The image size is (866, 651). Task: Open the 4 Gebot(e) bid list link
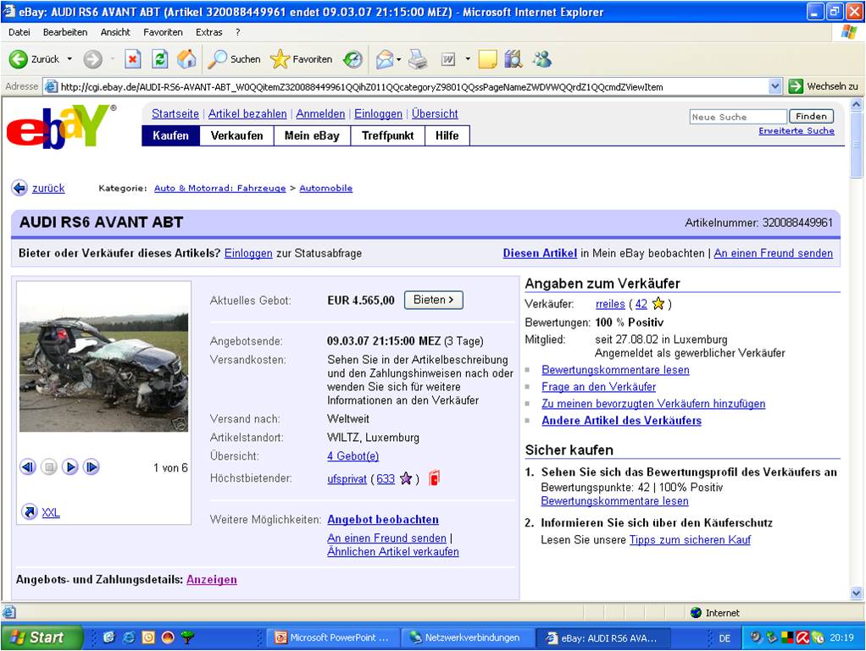tap(353, 456)
